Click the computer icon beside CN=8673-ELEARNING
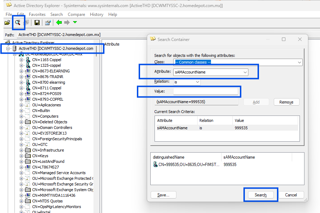The width and height of the screenshot is (320, 213). [28, 71]
